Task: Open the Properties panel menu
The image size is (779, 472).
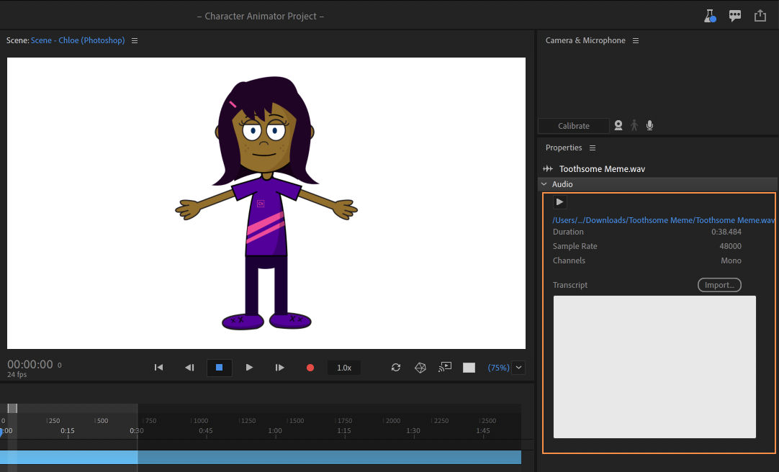Action: 593,148
